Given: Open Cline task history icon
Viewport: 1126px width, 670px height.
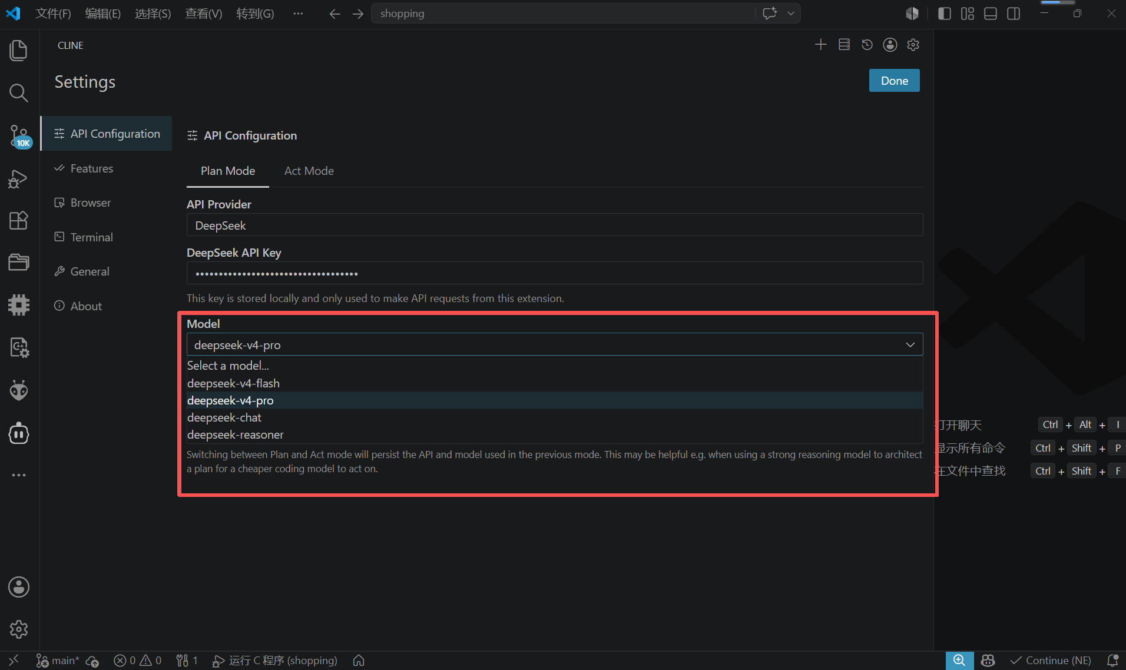Looking at the screenshot, I should point(867,45).
